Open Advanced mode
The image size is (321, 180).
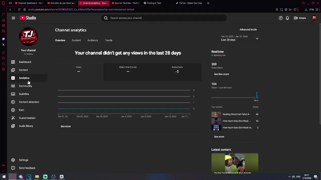coord(248,29)
